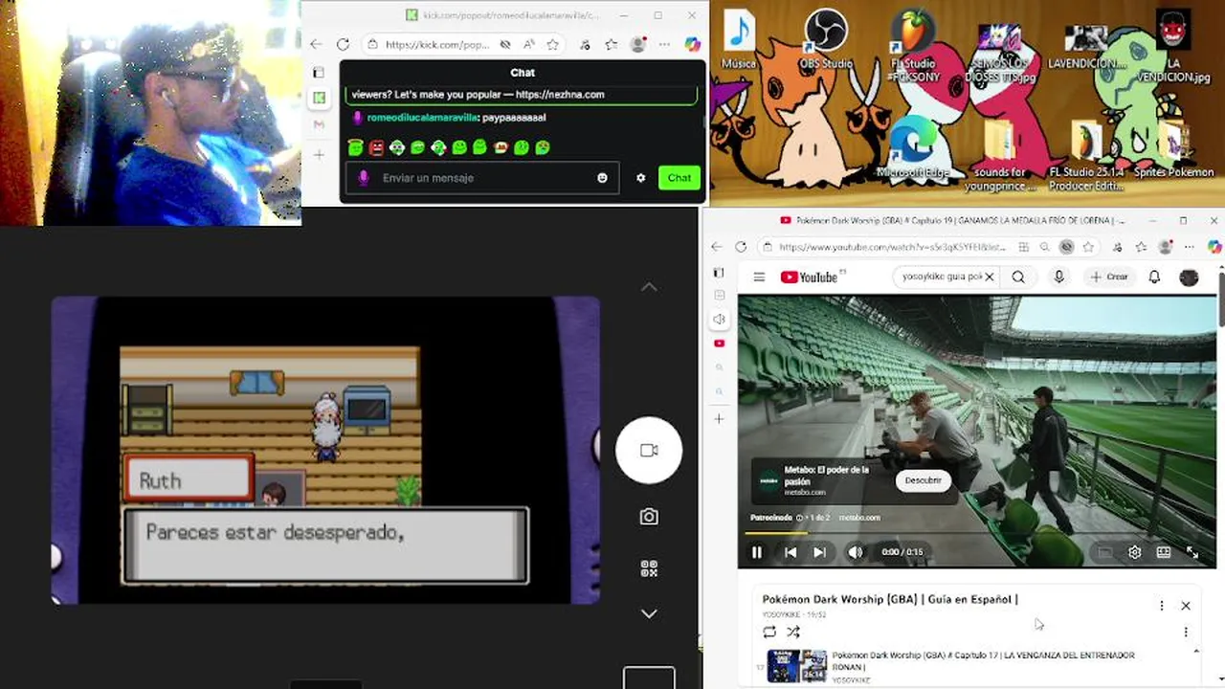The height and width of the screenshot is (689, 1225).
Task: Open the QR code icon beside the game
Action: tap(649, 568)
